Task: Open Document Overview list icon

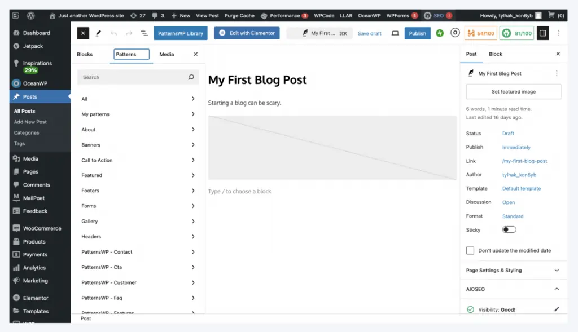Action: point(144,33)
